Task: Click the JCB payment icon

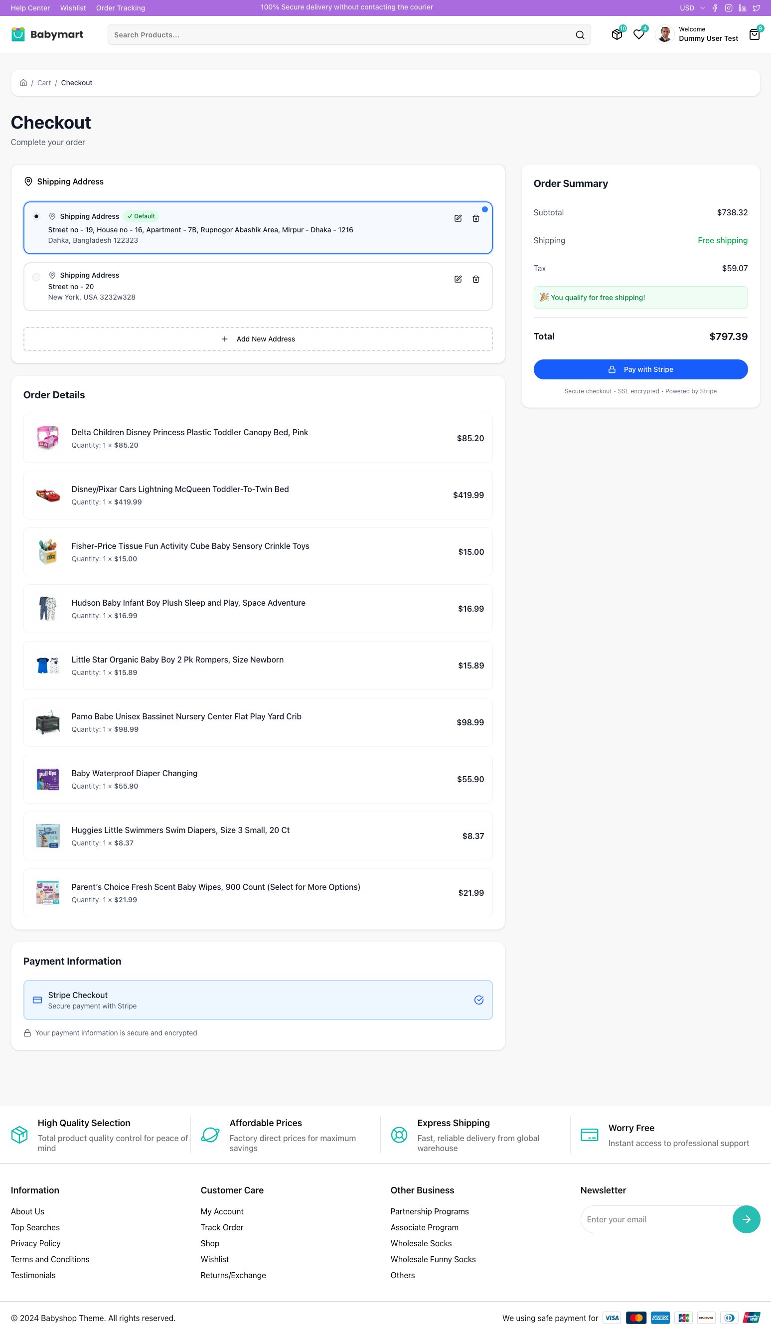Action: [x=684, y=1318]
